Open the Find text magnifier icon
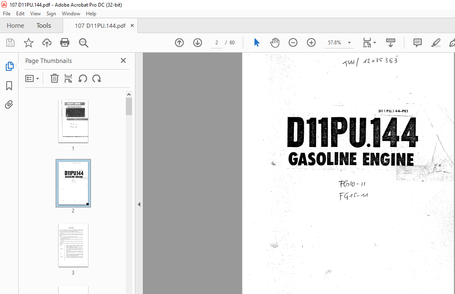Image resolution: width=455 pixels, height=294 pixels. [x=83, y=43]
